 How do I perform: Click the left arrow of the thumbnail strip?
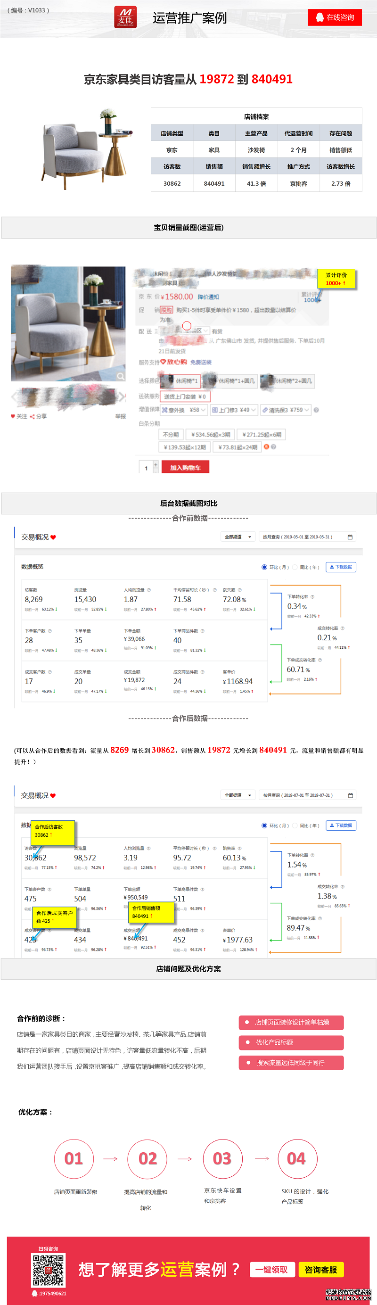[x=14, y=396]
